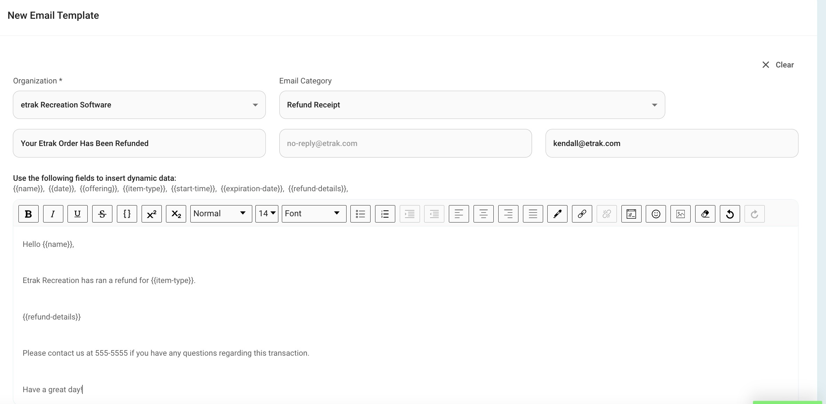
Task: Open the emoji picker
Action: [x=656, y=214]
